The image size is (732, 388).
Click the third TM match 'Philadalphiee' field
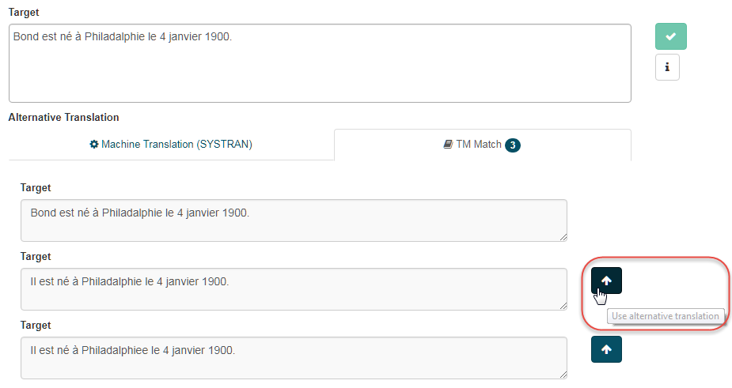(x=294, y=358)
